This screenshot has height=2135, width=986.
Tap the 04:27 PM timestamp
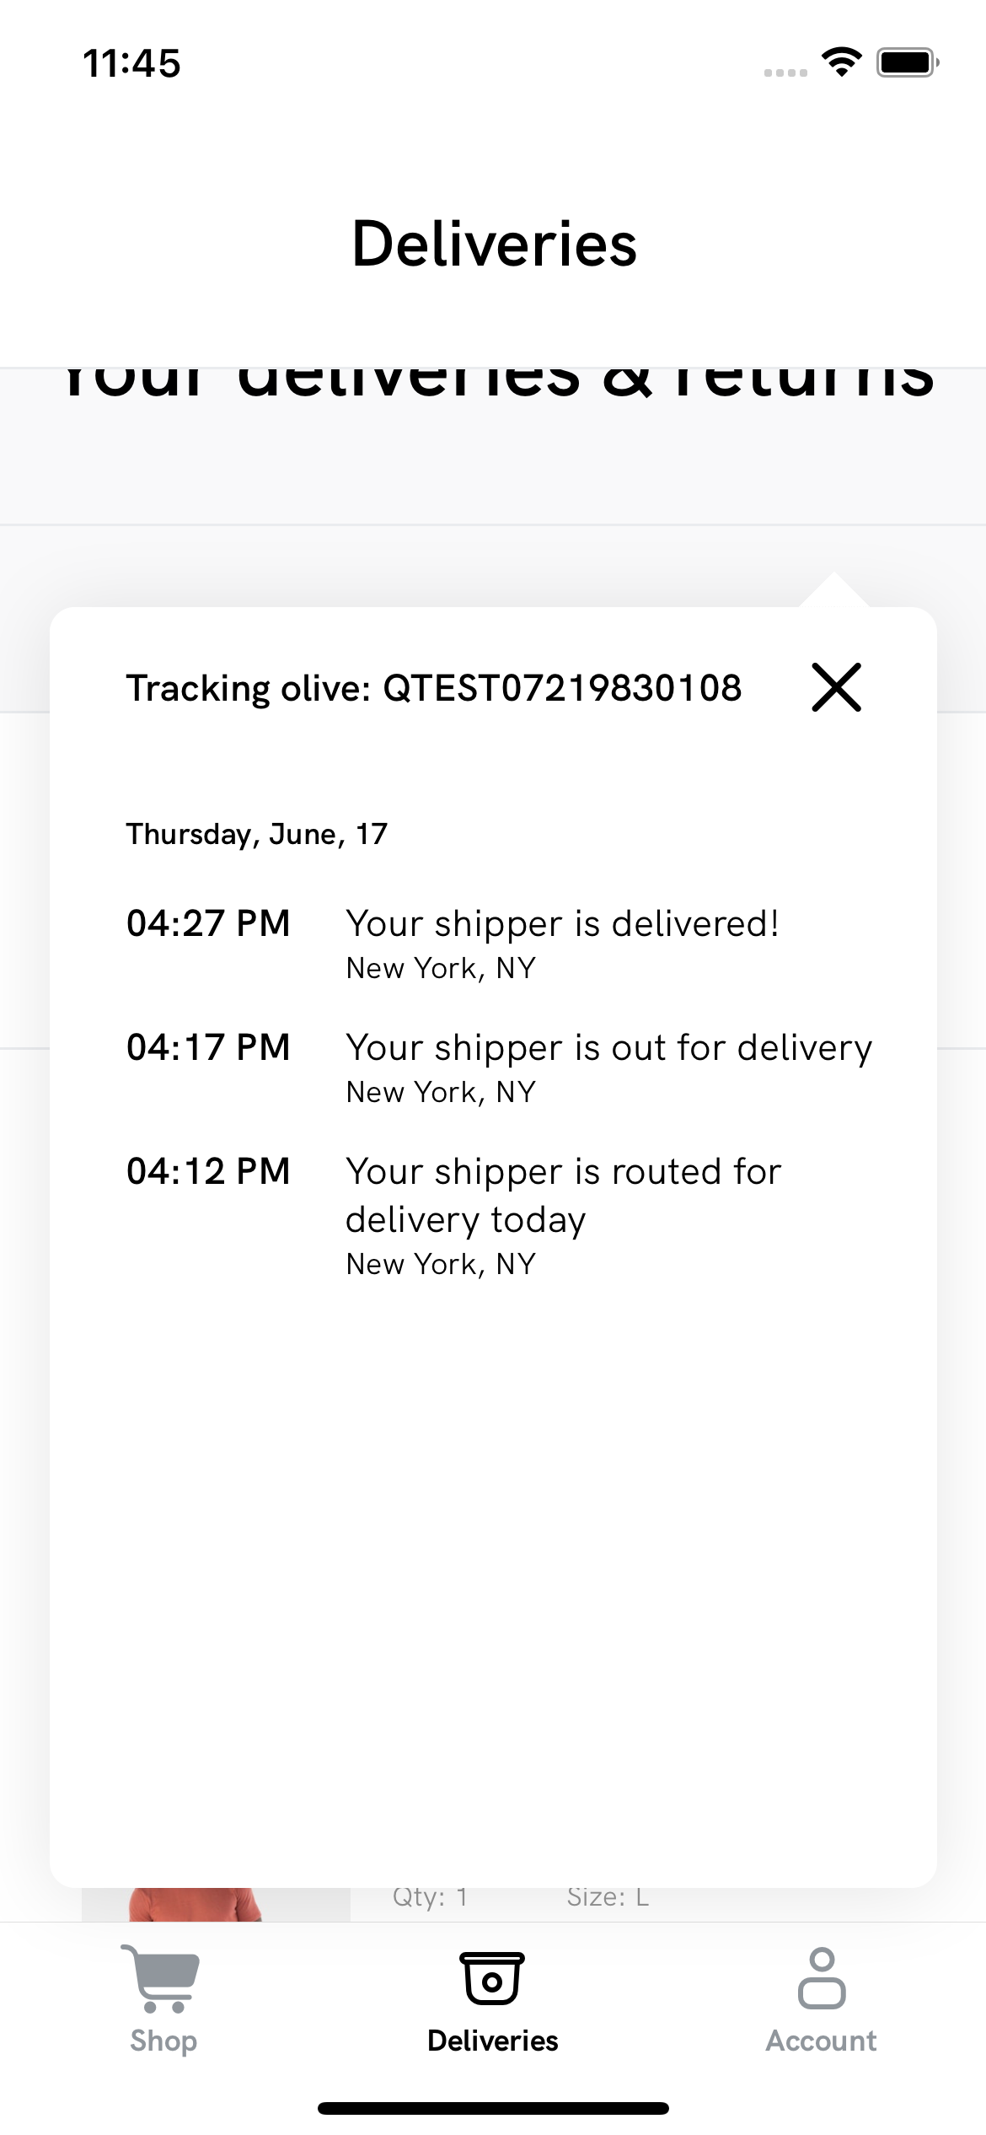coord(208,923)
